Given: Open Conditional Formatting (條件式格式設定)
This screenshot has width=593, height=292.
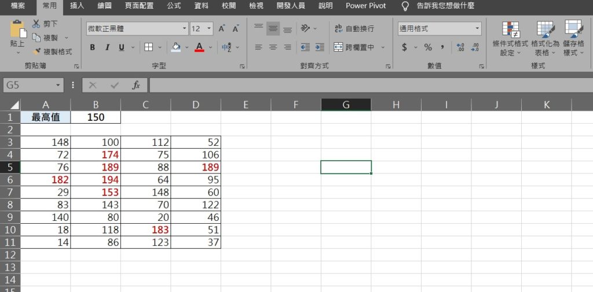Looking at the screenshot, I should tap(510, 38).
